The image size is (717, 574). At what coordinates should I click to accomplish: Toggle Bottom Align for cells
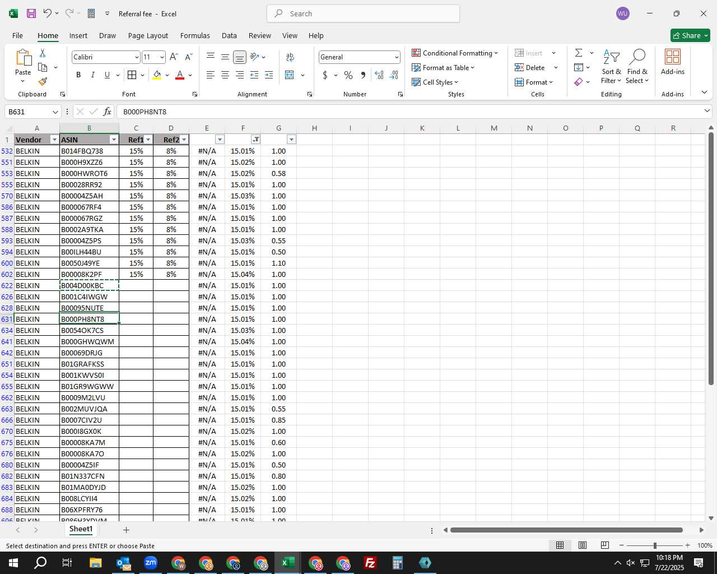[x=239, y=57]
